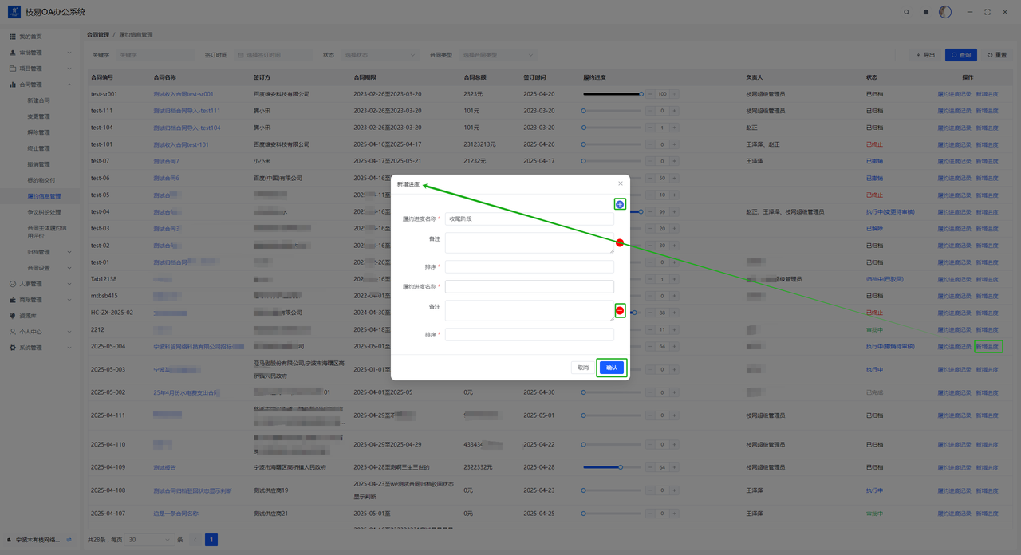Open the page size 30 selector
Viewport: 1021px width, 555px height.
tap(149, 540)
